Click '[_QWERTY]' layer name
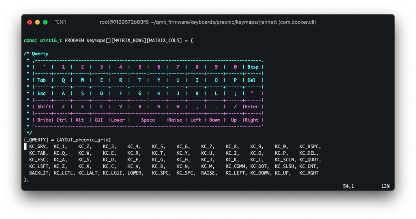This screenshot has width=416, height=219. [36, 140]
